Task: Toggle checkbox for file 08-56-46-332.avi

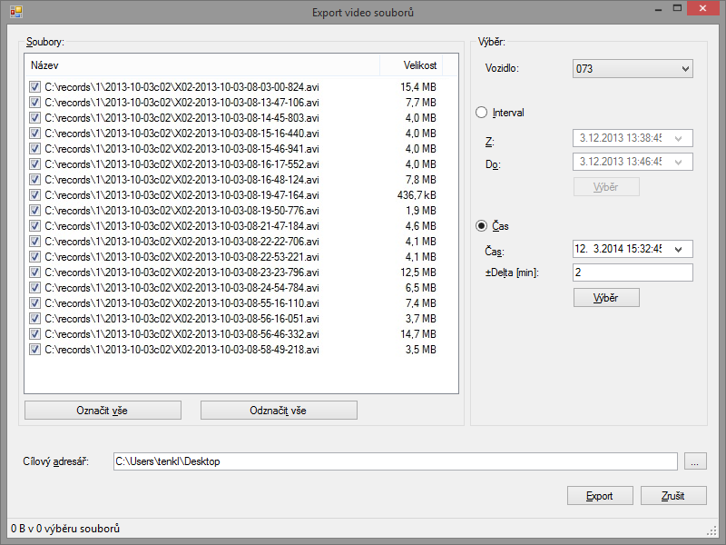Action: click(x=34, y=333)
